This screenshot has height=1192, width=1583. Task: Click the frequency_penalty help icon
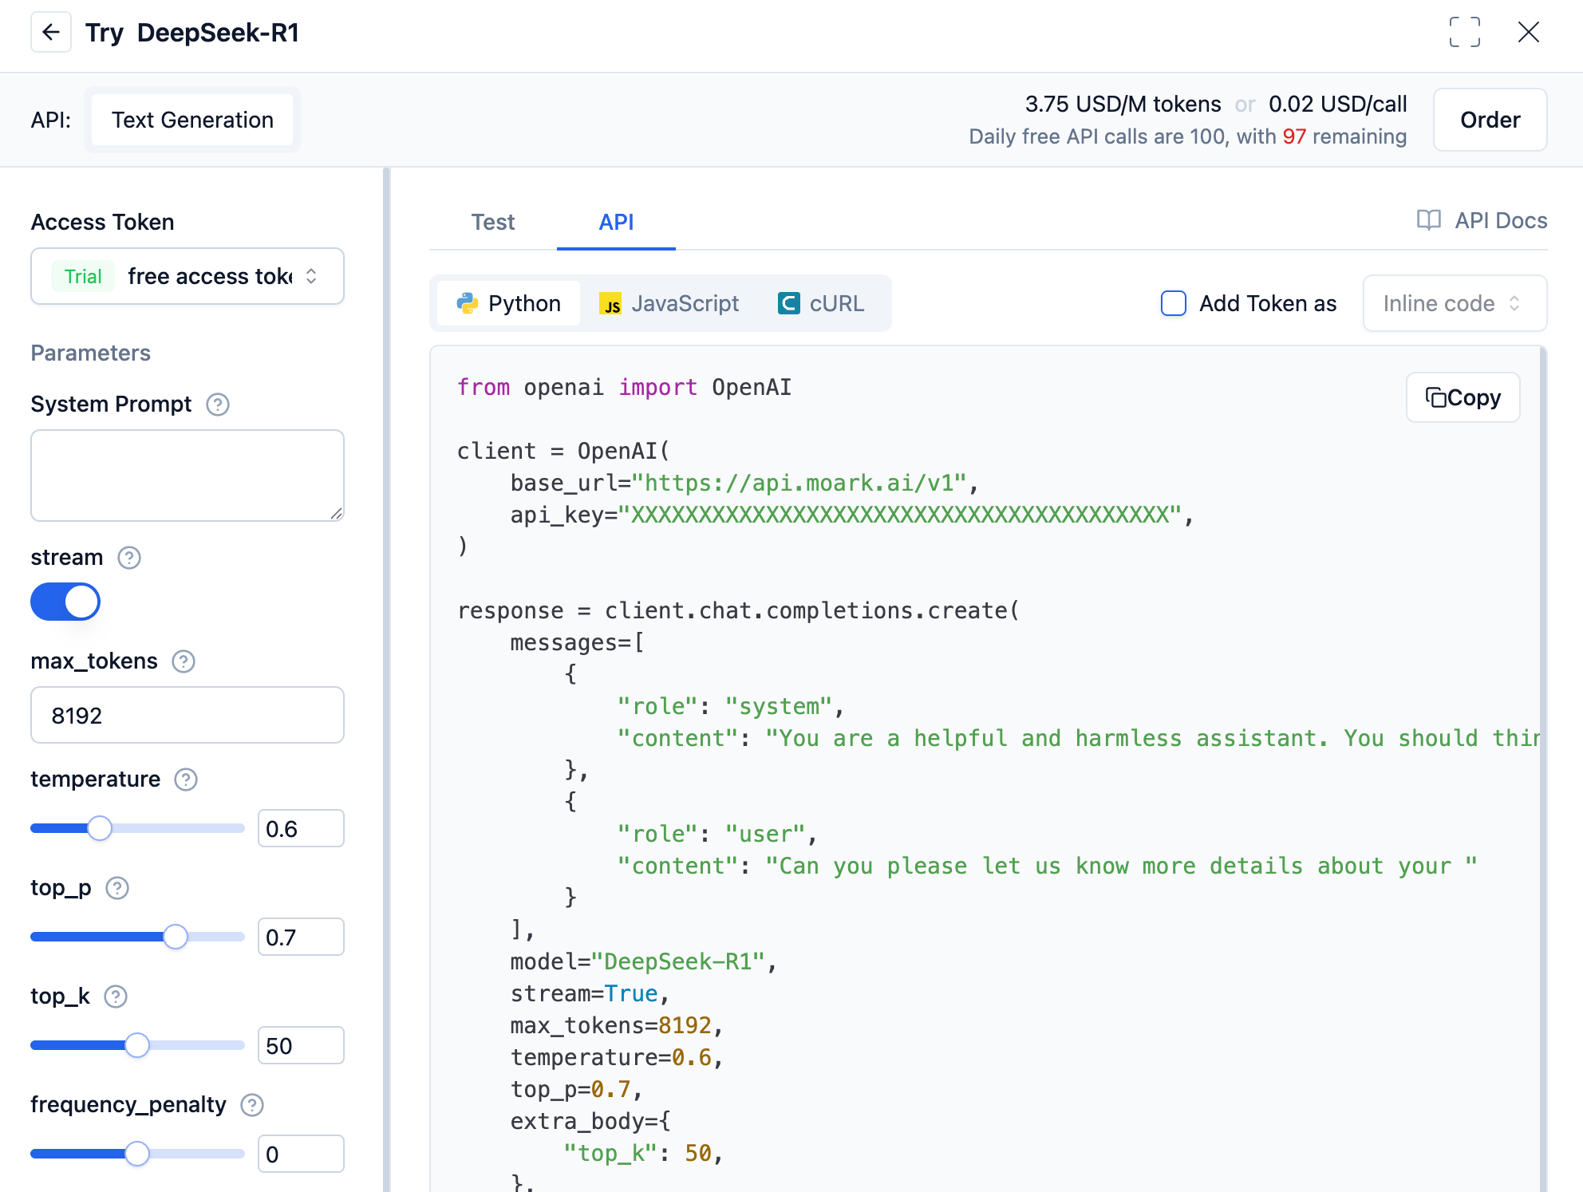point(252,1105)
